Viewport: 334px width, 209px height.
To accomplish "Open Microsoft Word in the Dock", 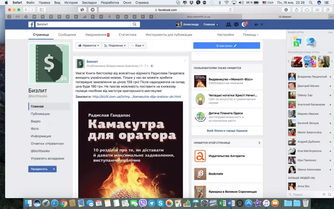I will 231,203.
